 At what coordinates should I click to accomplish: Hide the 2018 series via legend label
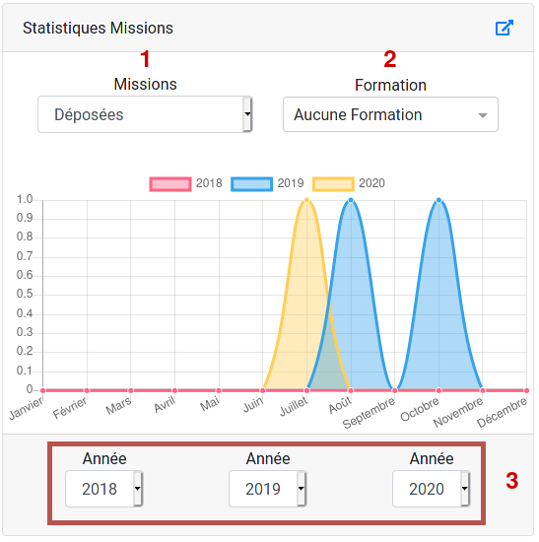210,184
